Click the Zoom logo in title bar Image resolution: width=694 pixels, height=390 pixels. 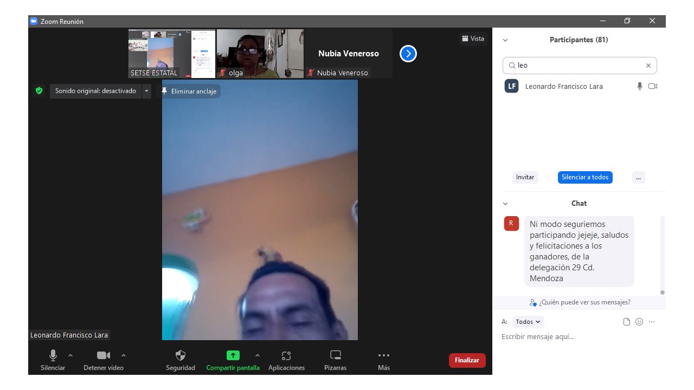pyautogui.click(x=33, y=21)
